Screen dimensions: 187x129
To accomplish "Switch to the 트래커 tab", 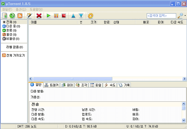I will coord(51,85).
